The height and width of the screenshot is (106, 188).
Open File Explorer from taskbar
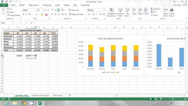click(x=15, y=103)
